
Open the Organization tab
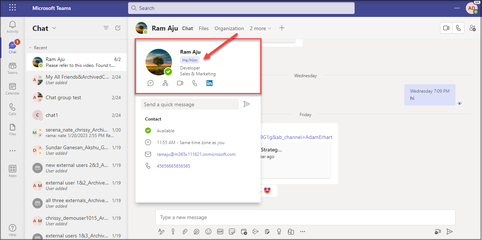click(229, 28)
